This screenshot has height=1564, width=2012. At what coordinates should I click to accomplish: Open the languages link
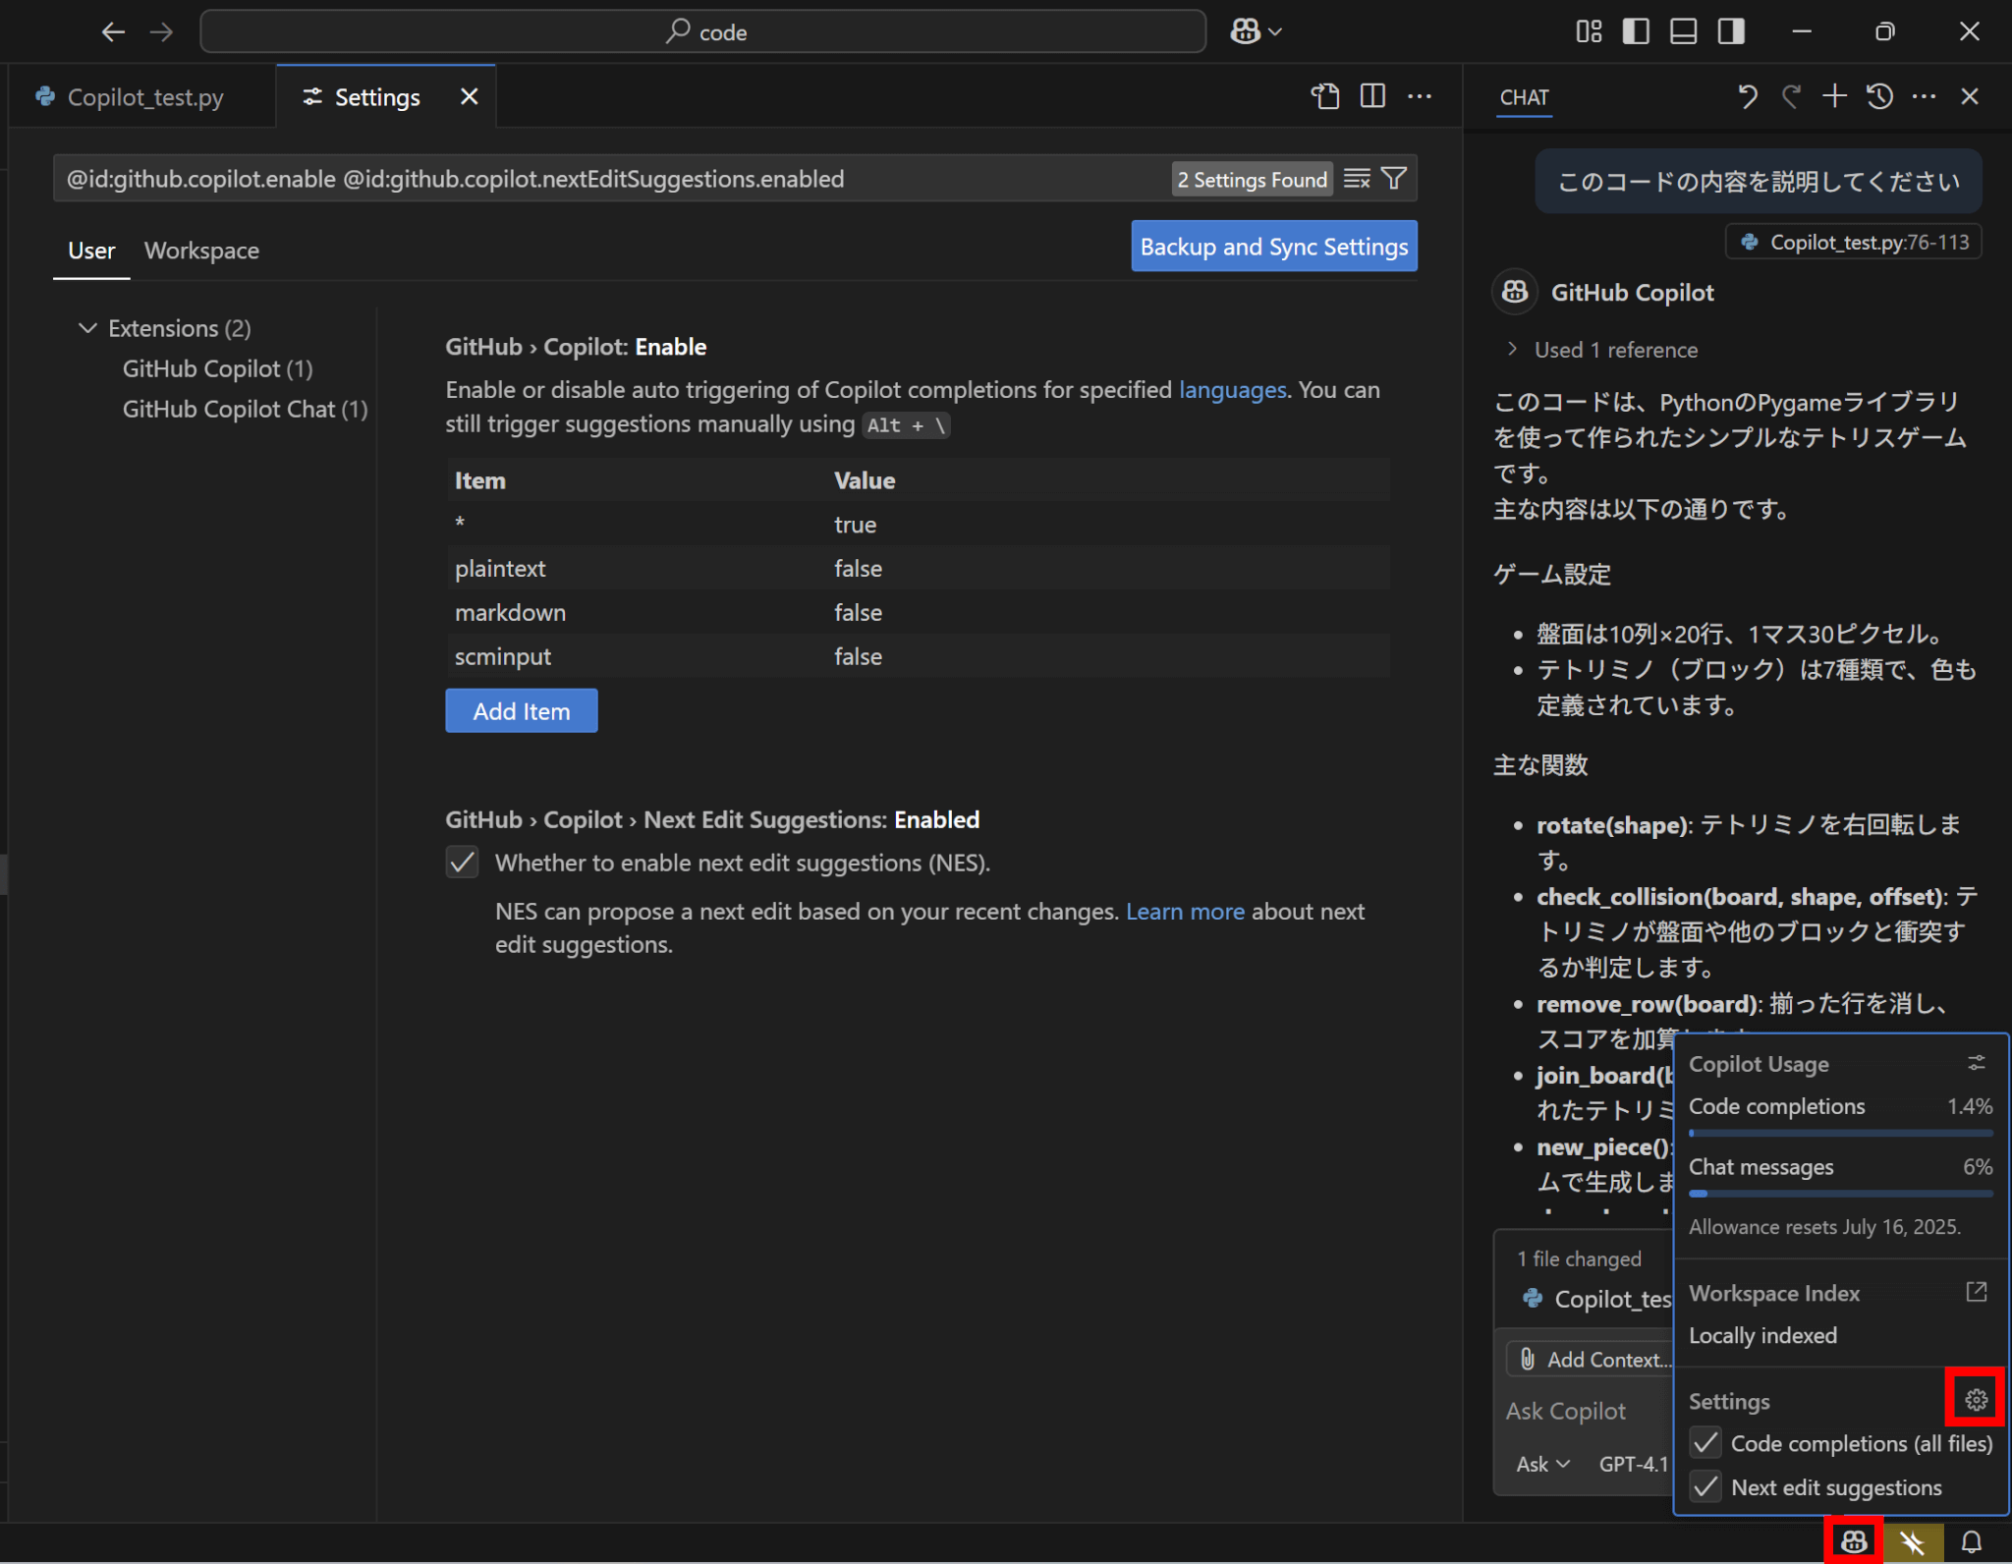coord(1232,390)
